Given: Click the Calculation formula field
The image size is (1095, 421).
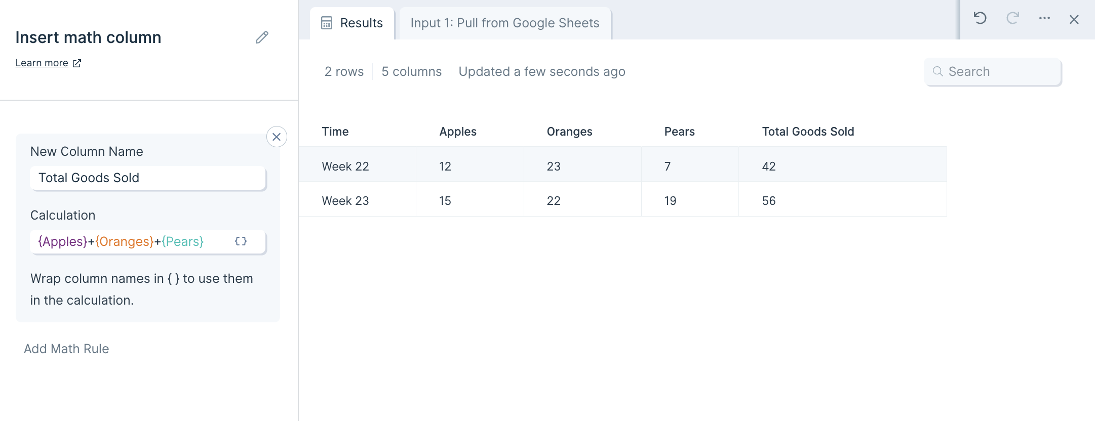Looking at the screenshot, I should [x=148, y=242].
